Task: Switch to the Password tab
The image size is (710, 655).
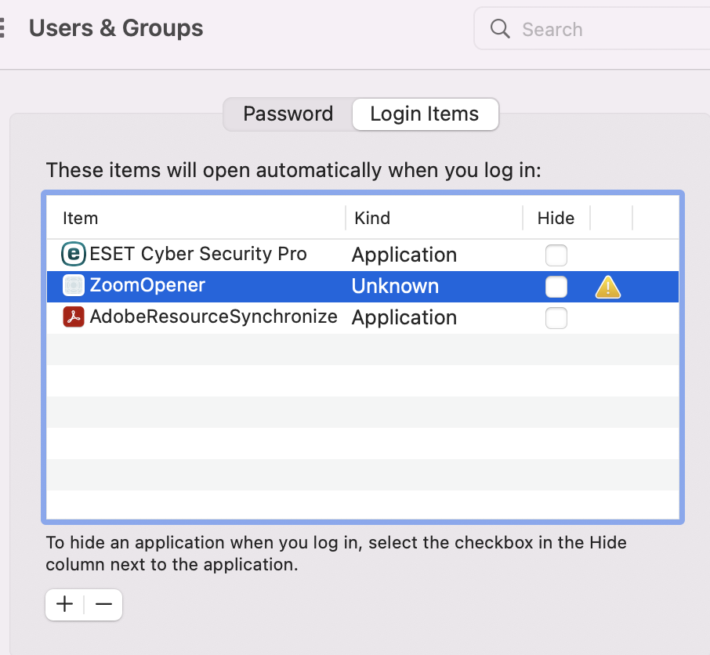Action: [288, 114]
